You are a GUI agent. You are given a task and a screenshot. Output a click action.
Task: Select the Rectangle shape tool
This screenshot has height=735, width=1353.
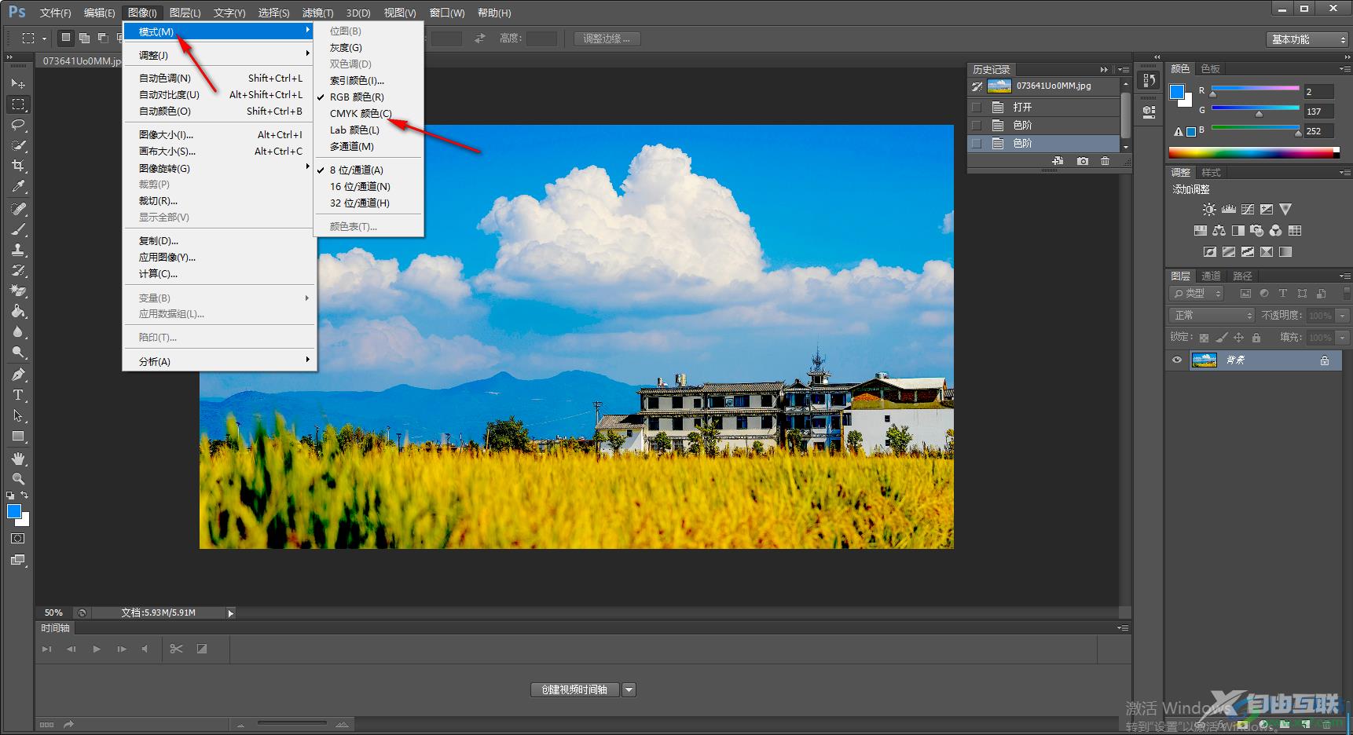(18, 437)
